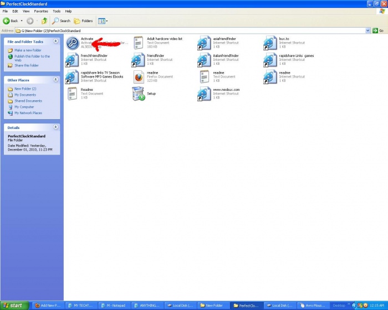388x310 pixels.
Task: Select the italianfriendfinder shortcut icon
Action: pyautogui.click(x=204, y=60)
